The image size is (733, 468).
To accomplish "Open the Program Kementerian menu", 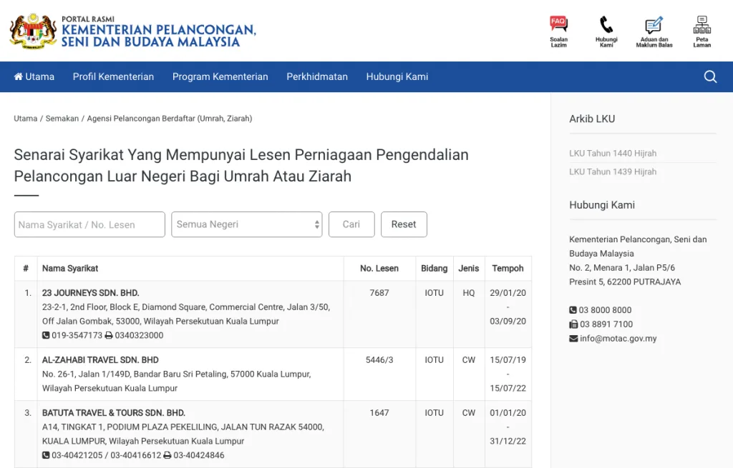I will 220,77.
